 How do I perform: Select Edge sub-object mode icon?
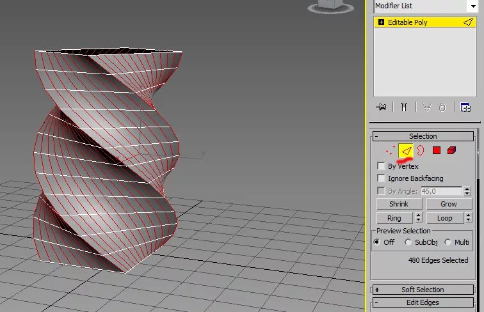pyautogui.click(x=406, y=151)
